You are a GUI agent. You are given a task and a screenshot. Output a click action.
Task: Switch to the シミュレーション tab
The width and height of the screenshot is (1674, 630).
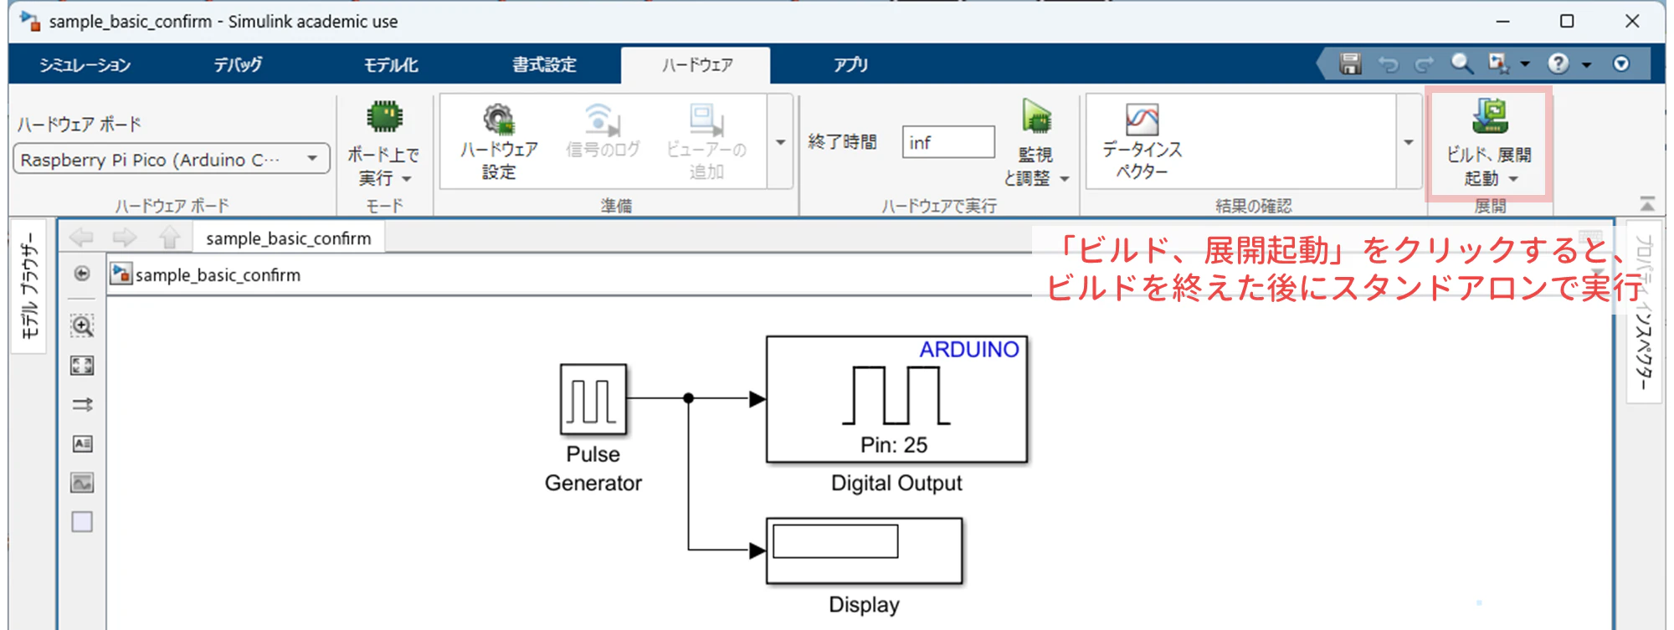[x=85, y=64]
